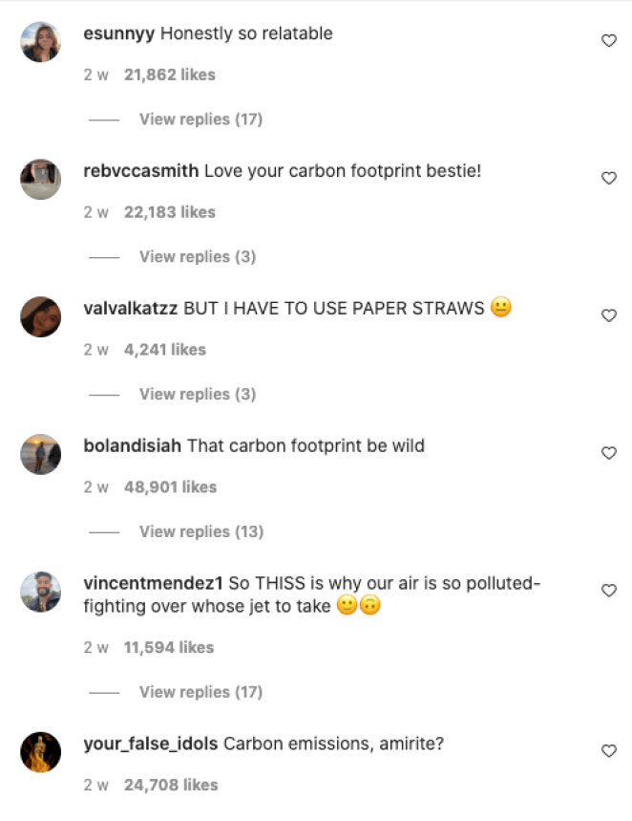
Task: Click your_false_idols' profile thumbnail
Action: click(x=40, y=751)
